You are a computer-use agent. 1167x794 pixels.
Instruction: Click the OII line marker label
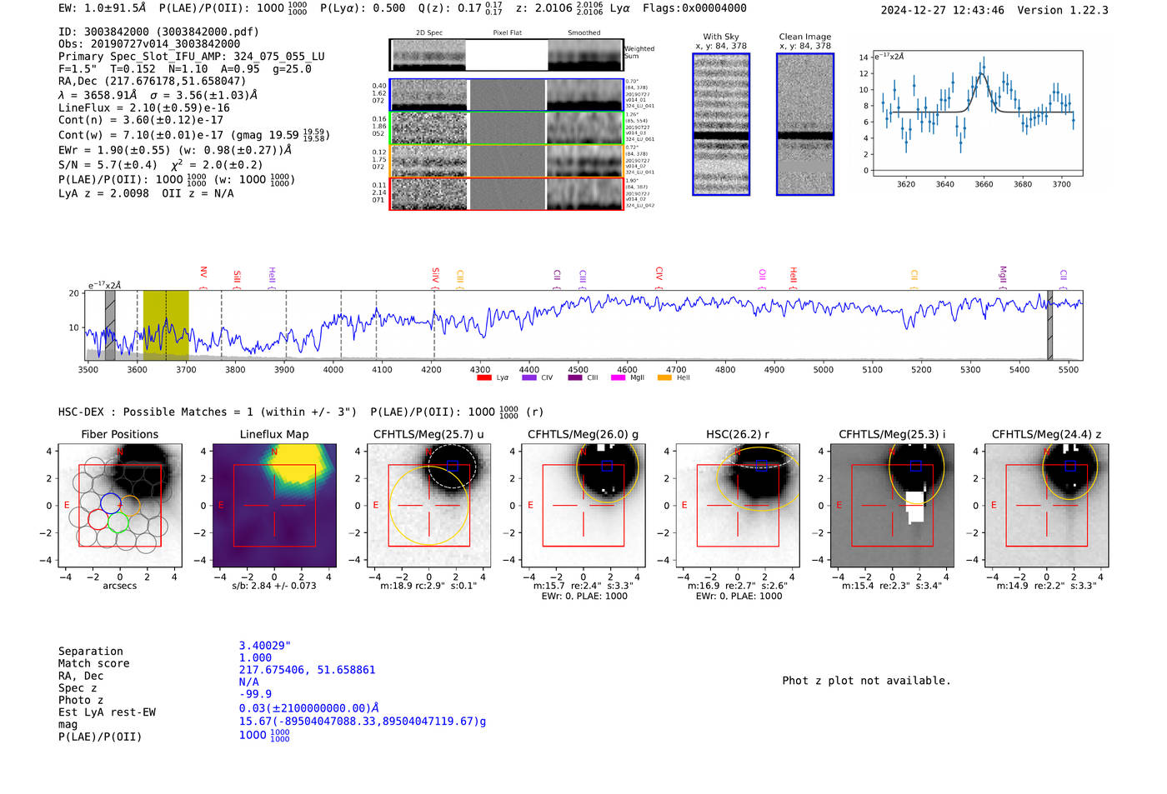[x=762, y=275]
